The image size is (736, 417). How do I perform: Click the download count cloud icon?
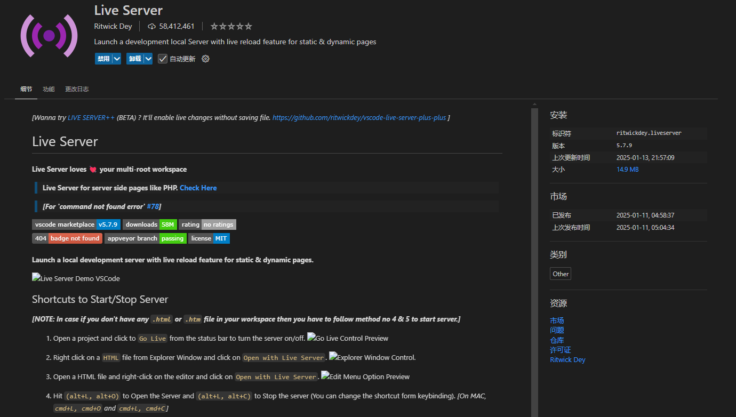coord(151,26)
